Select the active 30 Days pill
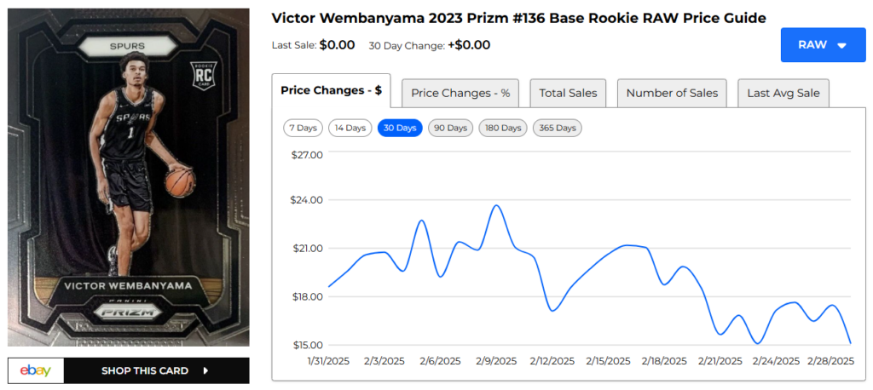Screen dimensions: 873x390 click(x=400, y=128)
